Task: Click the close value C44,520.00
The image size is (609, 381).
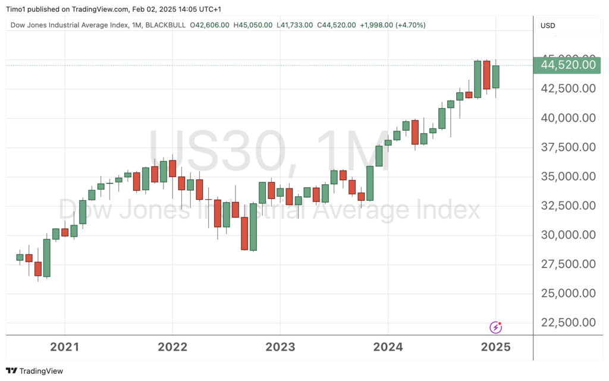Action: point(337,25)
